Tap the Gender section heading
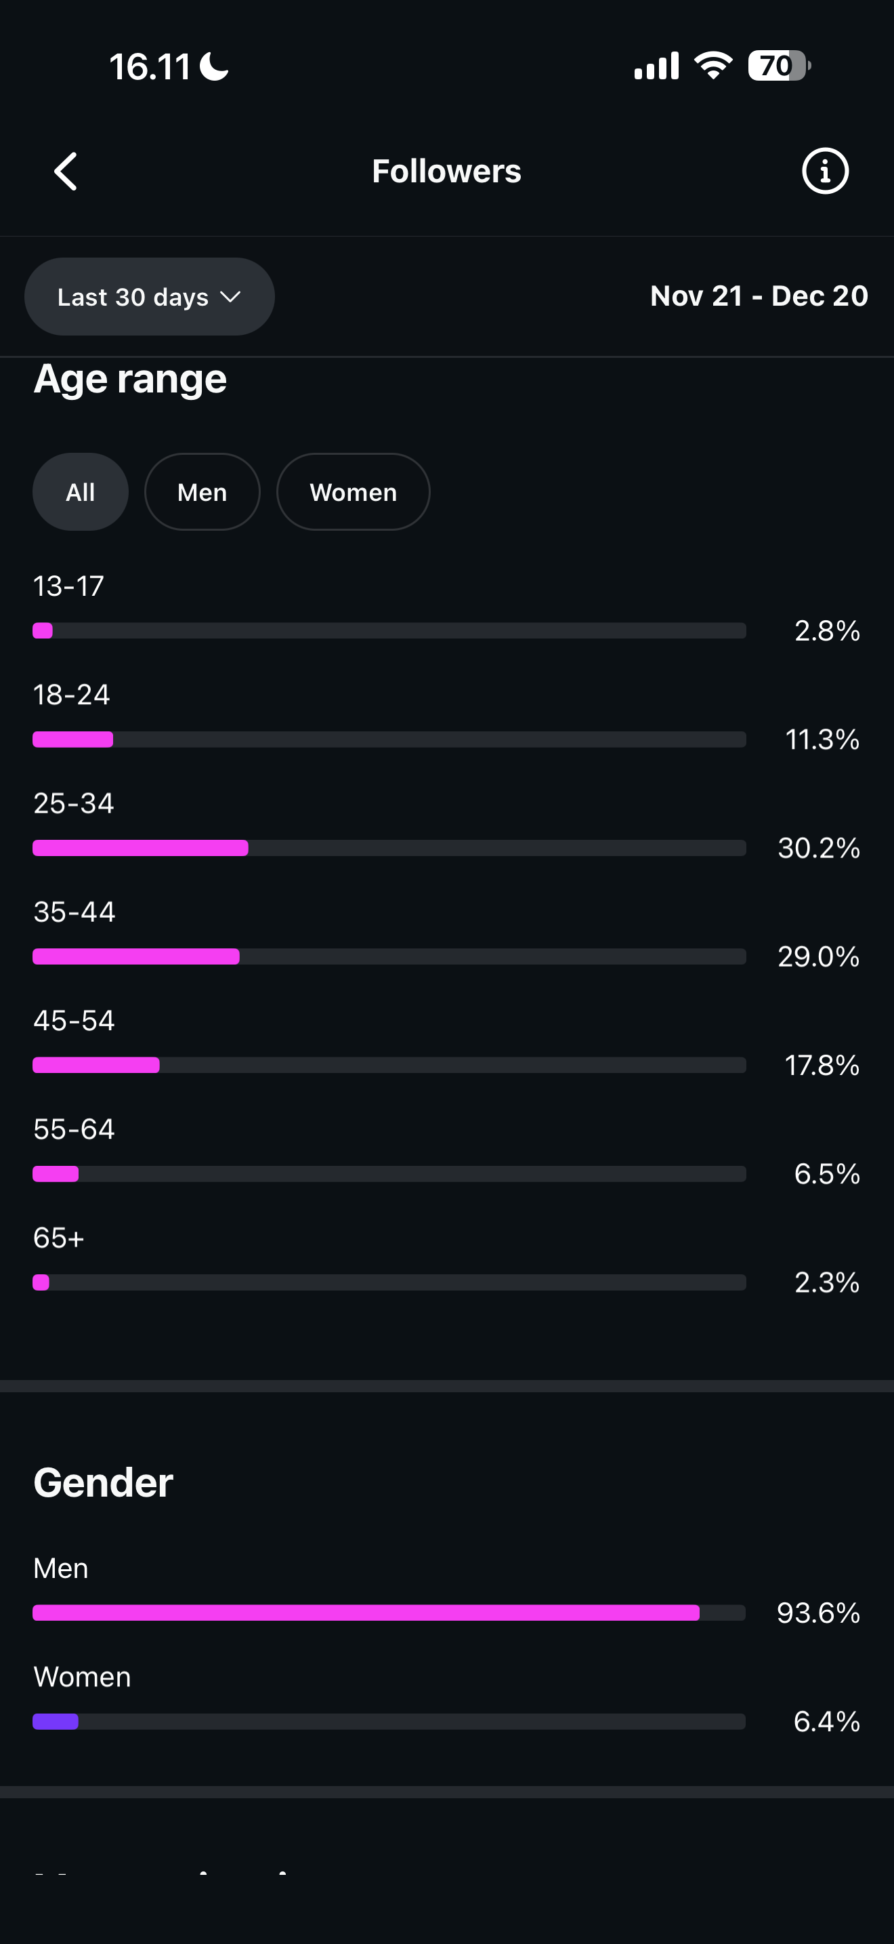This screenshot has height=1944, width=894. coord(103,1482)
